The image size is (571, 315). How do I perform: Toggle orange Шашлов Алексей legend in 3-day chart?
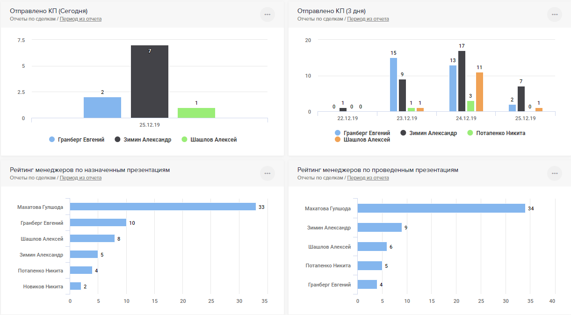362,139
